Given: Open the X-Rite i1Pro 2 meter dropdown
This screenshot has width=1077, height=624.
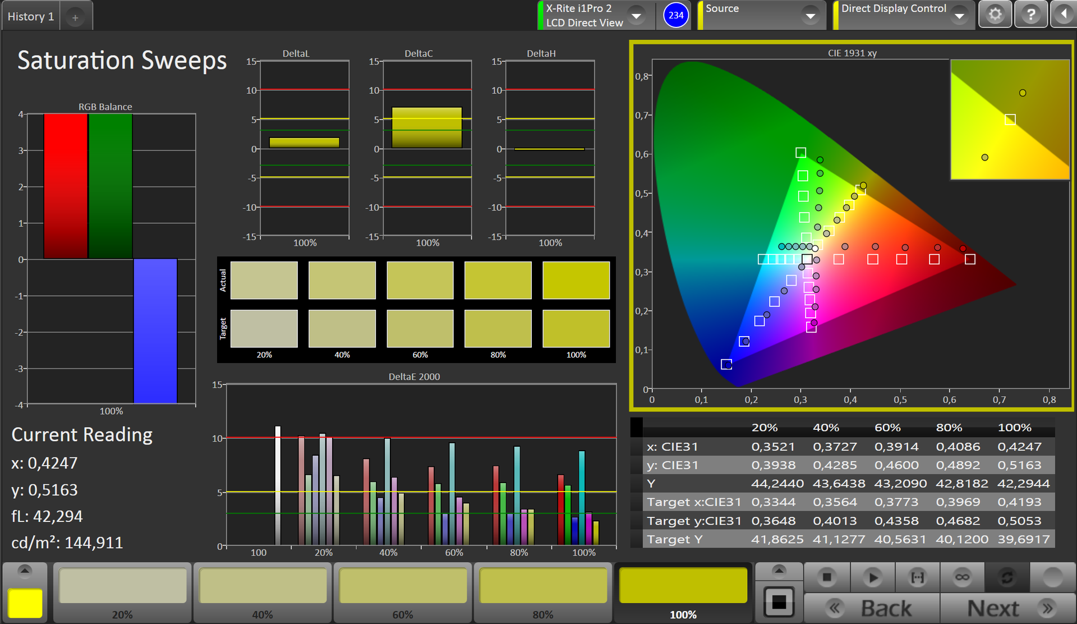Looking at the screenshot, I should (636, 15).
